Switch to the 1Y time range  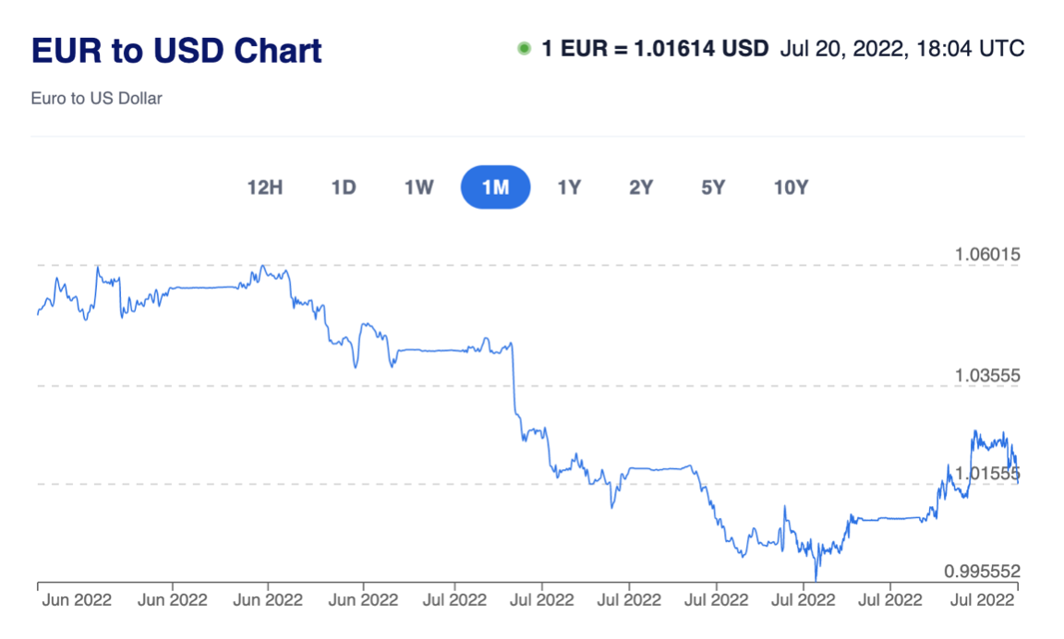(x=569, y=187)
